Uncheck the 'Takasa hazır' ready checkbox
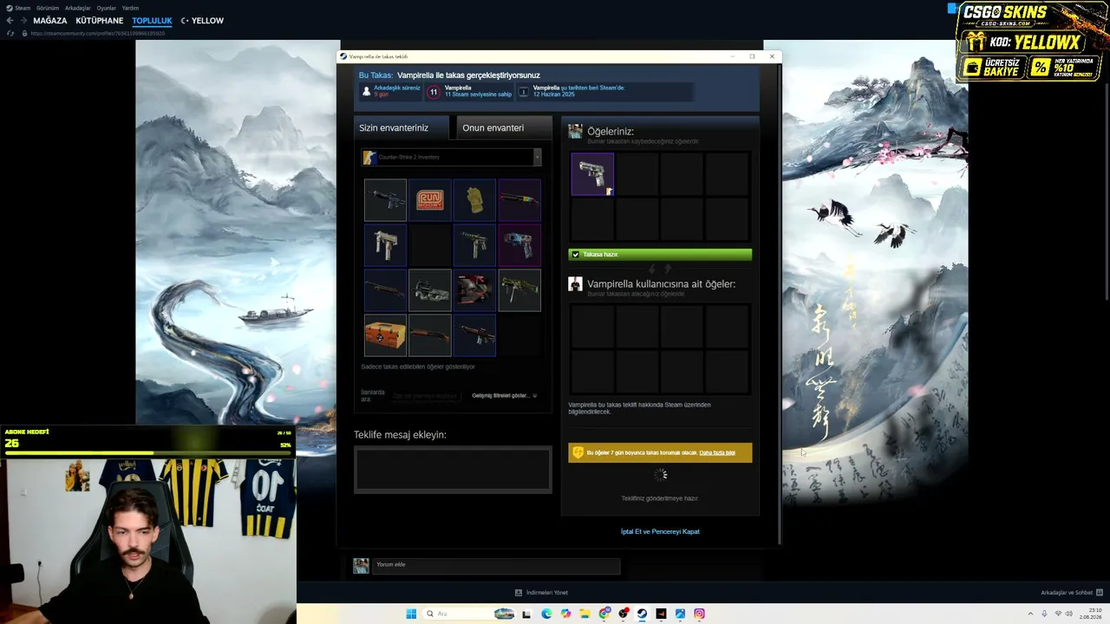The image size is (1110, 624). click(575, 255)
